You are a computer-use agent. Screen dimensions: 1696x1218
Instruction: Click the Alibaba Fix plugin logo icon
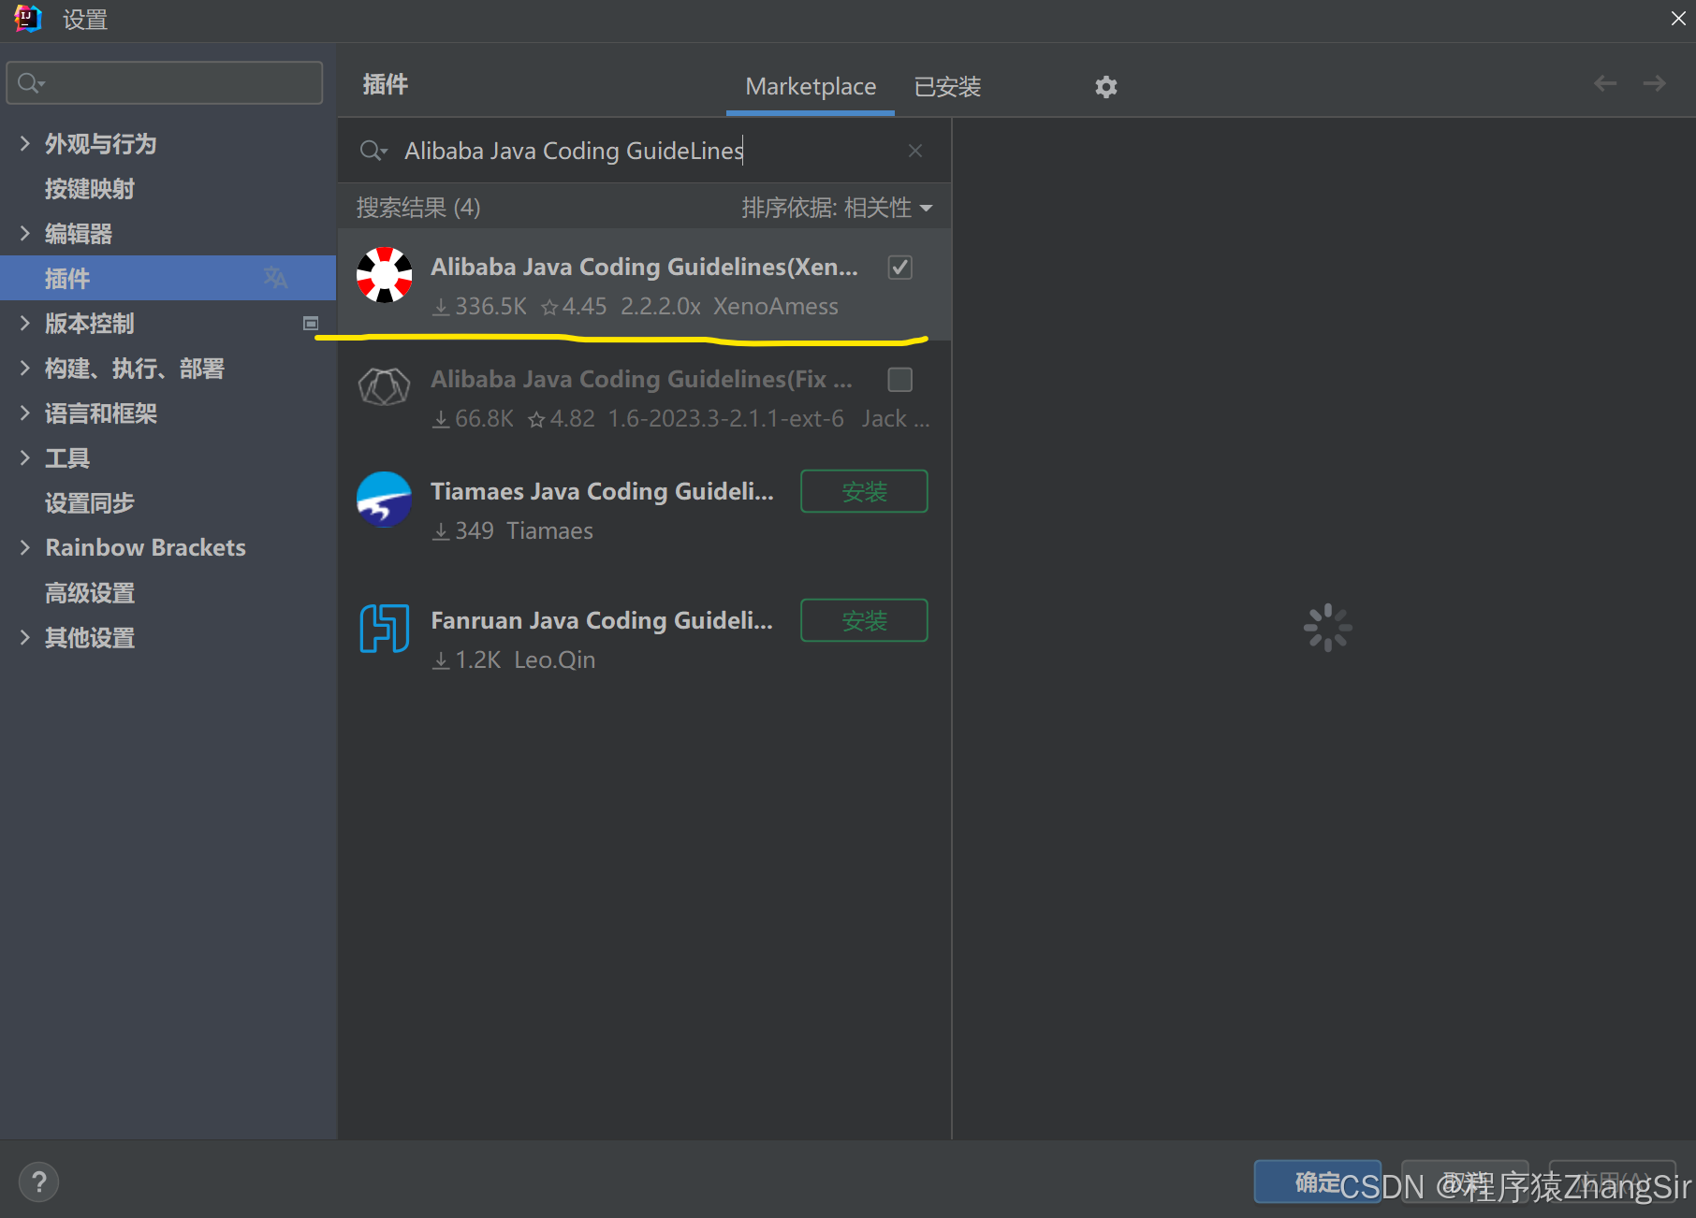pyautogui.click(x=385, y=386)
